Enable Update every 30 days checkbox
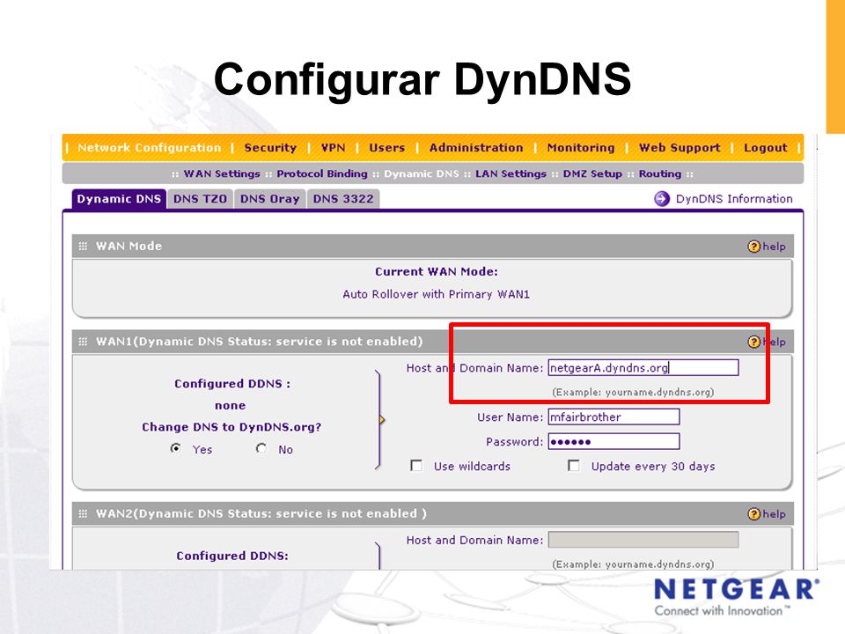Image resolution: width=845 pixels, height=634 pixels. pyautogui.click(x=573, y=465)
